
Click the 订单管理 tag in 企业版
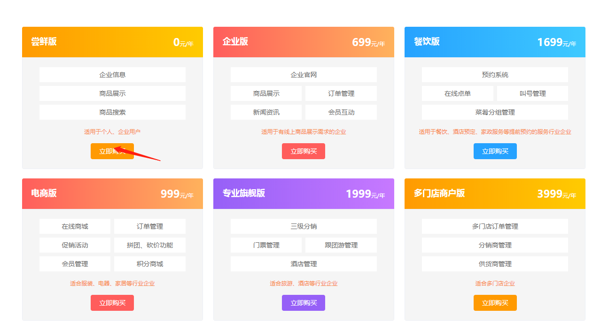341,93
